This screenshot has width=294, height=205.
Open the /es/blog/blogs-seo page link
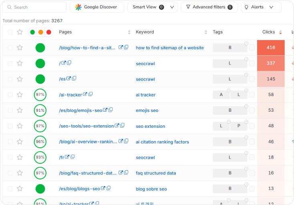tap(79, 189)
